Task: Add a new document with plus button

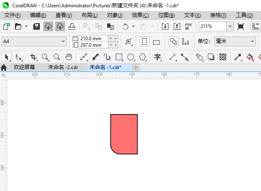Action: pyautogui.click(x=136, y=67)
